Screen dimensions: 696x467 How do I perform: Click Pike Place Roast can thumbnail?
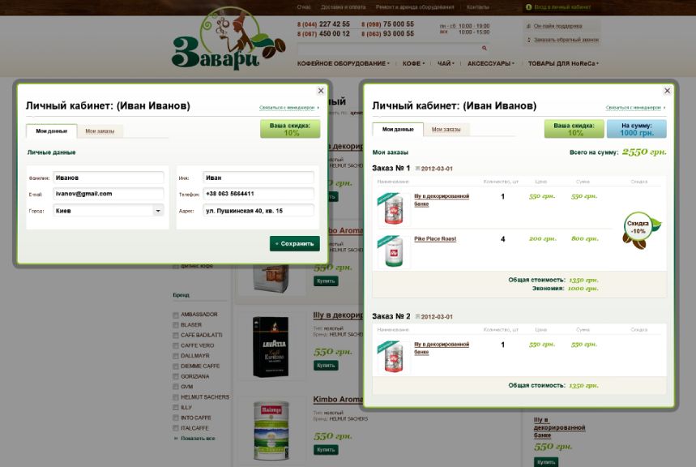393,251
